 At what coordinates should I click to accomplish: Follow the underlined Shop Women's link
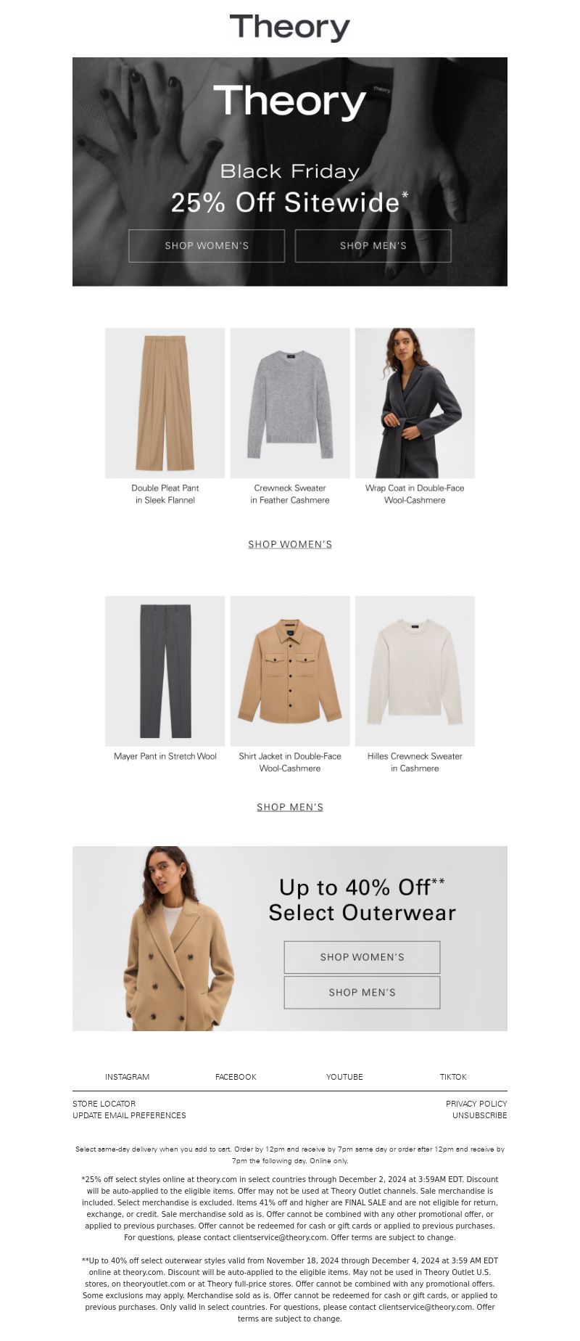pos(290,544)
